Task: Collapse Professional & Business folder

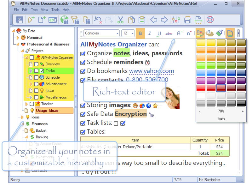Action: [x=18, y=44]
